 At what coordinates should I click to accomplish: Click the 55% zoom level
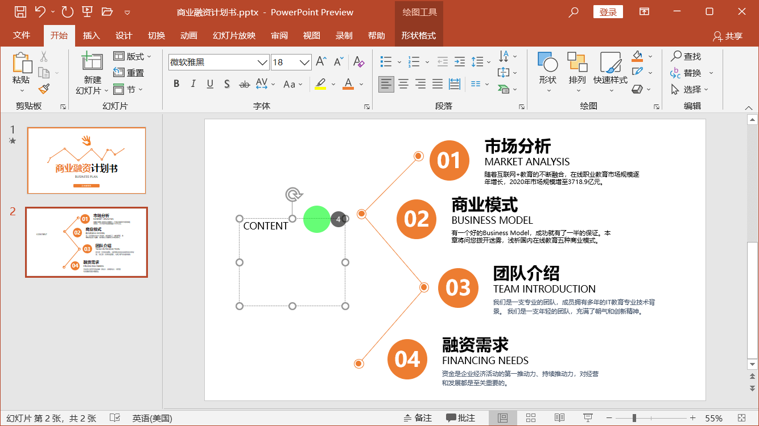click(x=713, y=418)
